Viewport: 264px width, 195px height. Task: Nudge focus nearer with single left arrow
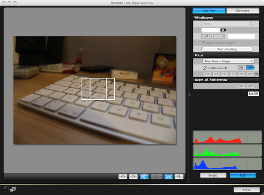click(225, 74)
